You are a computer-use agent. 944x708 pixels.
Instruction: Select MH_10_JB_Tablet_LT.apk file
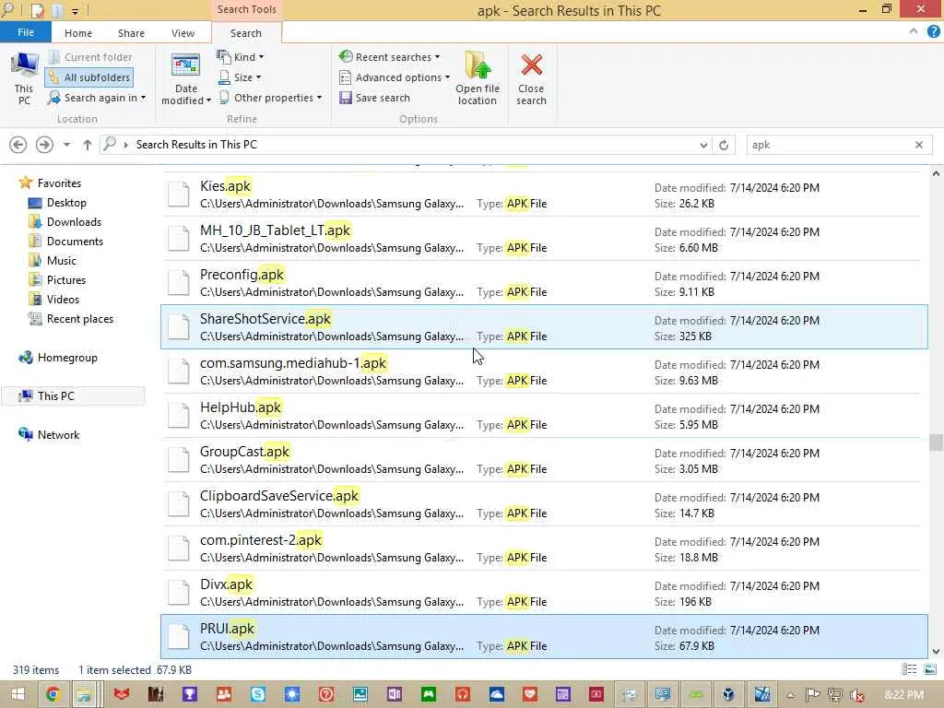pyautogui.click(x=543, y=239)
